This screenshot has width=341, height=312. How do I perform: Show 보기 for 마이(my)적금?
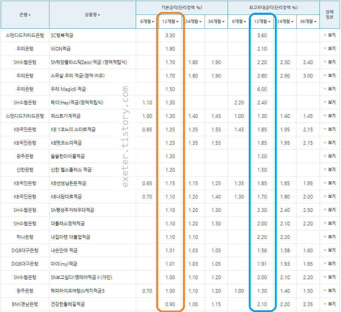329,264
